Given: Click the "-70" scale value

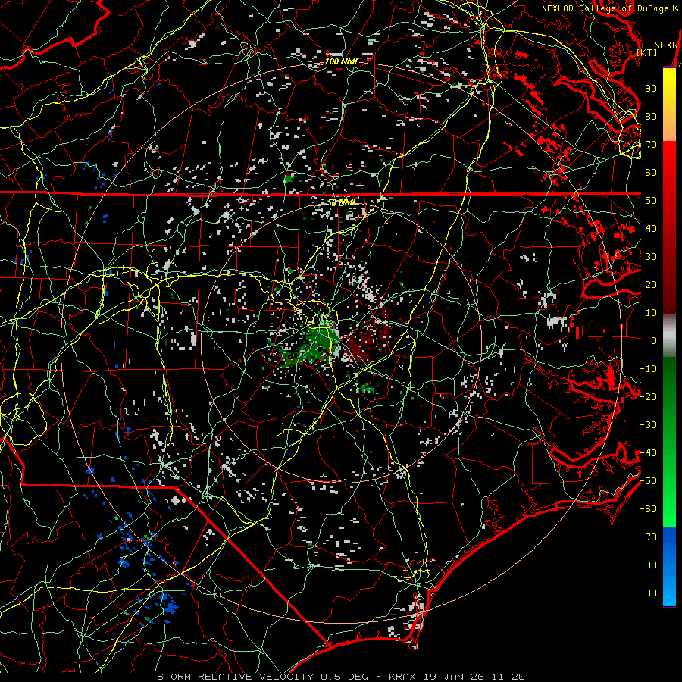Looking at the screenshot, I should (x=648, y=537).
